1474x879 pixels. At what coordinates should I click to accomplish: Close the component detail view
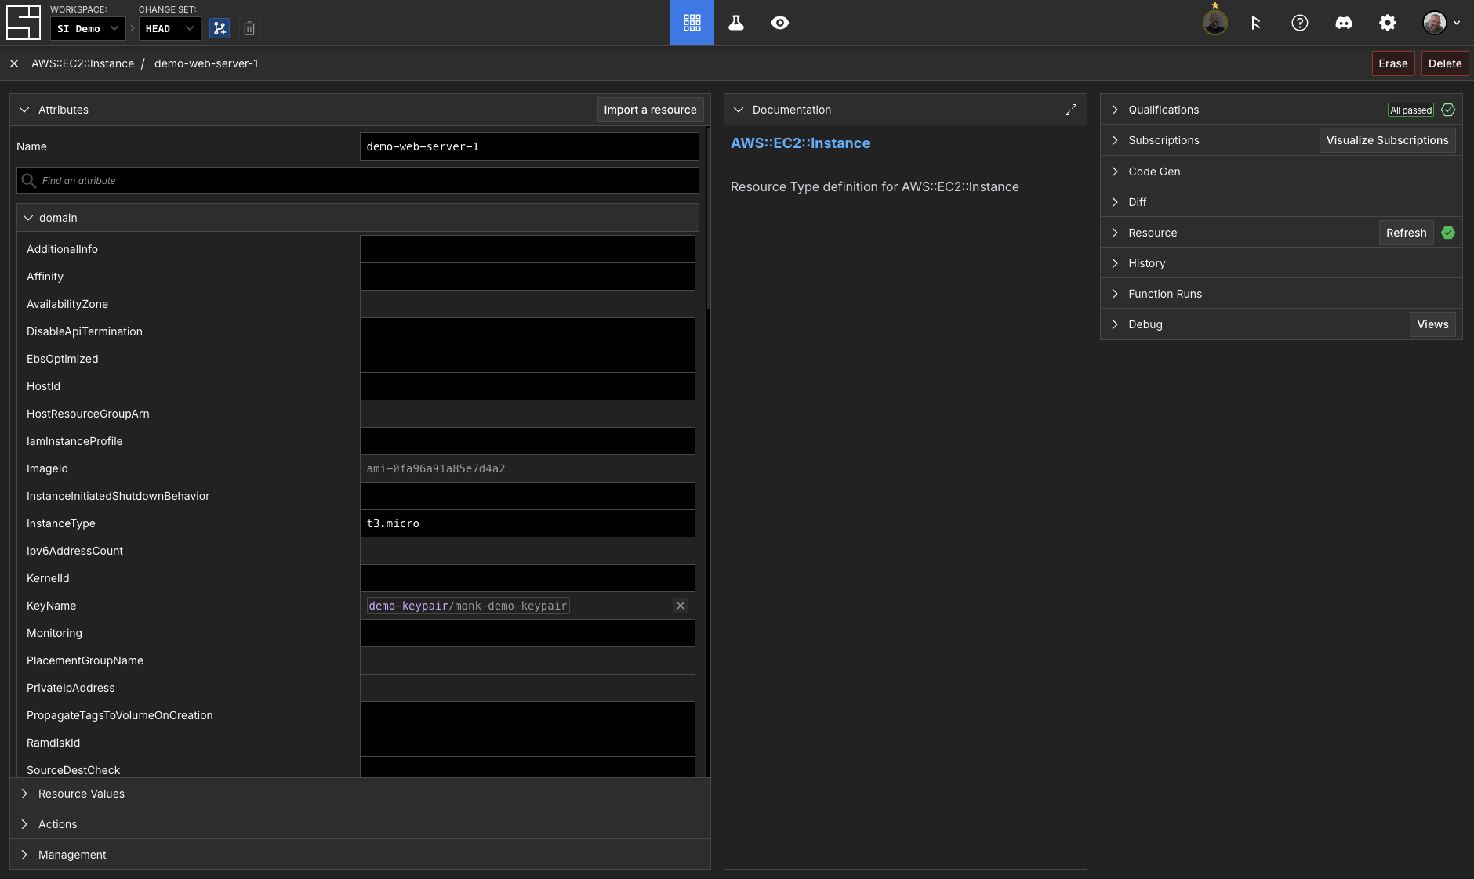pyautogui.click(x=14, y=63)
